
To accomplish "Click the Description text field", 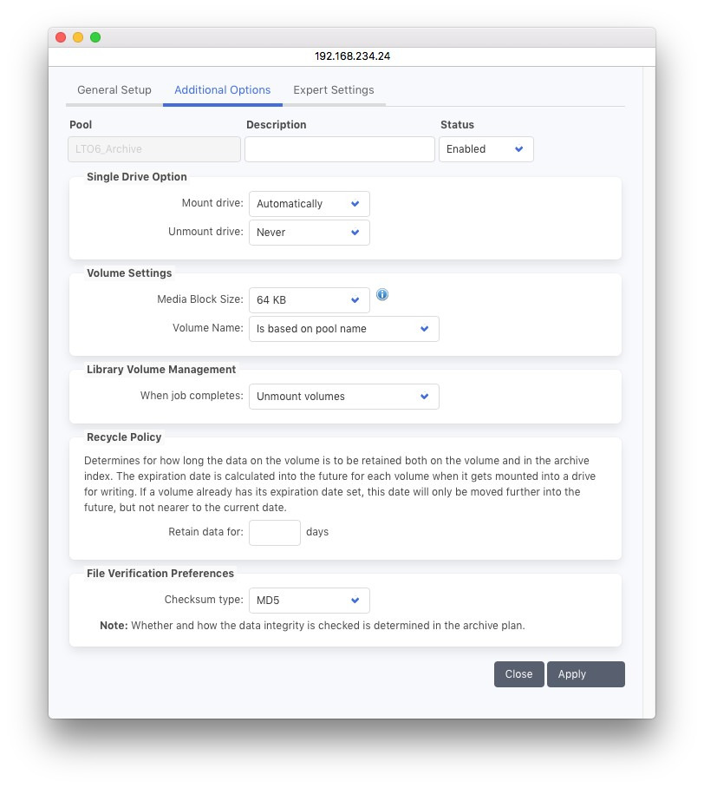I will (339, 149).
